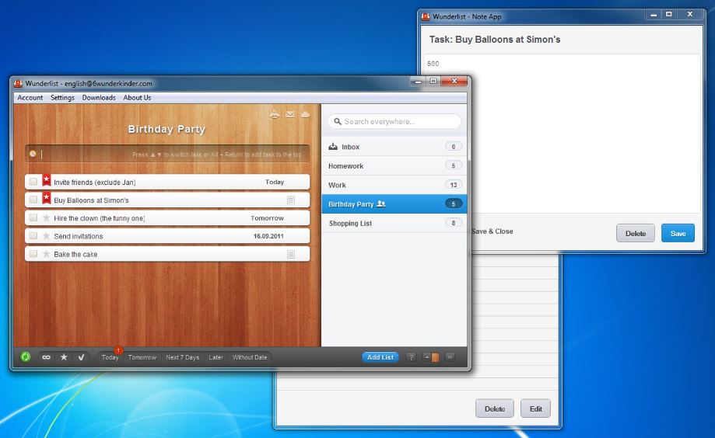Click Delete in the background note window
Viewport: 715px width, 438px height.
pyautogui.click(x=495, y=408)
